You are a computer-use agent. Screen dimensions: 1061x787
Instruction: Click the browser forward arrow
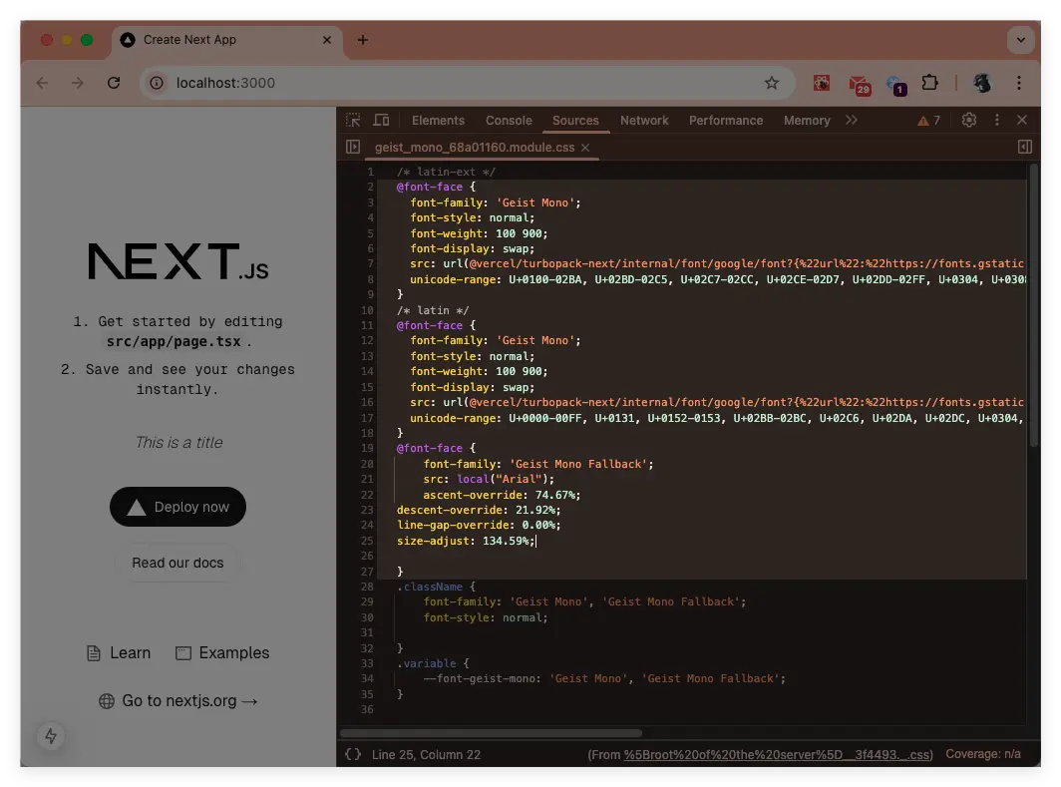[78, 83]
